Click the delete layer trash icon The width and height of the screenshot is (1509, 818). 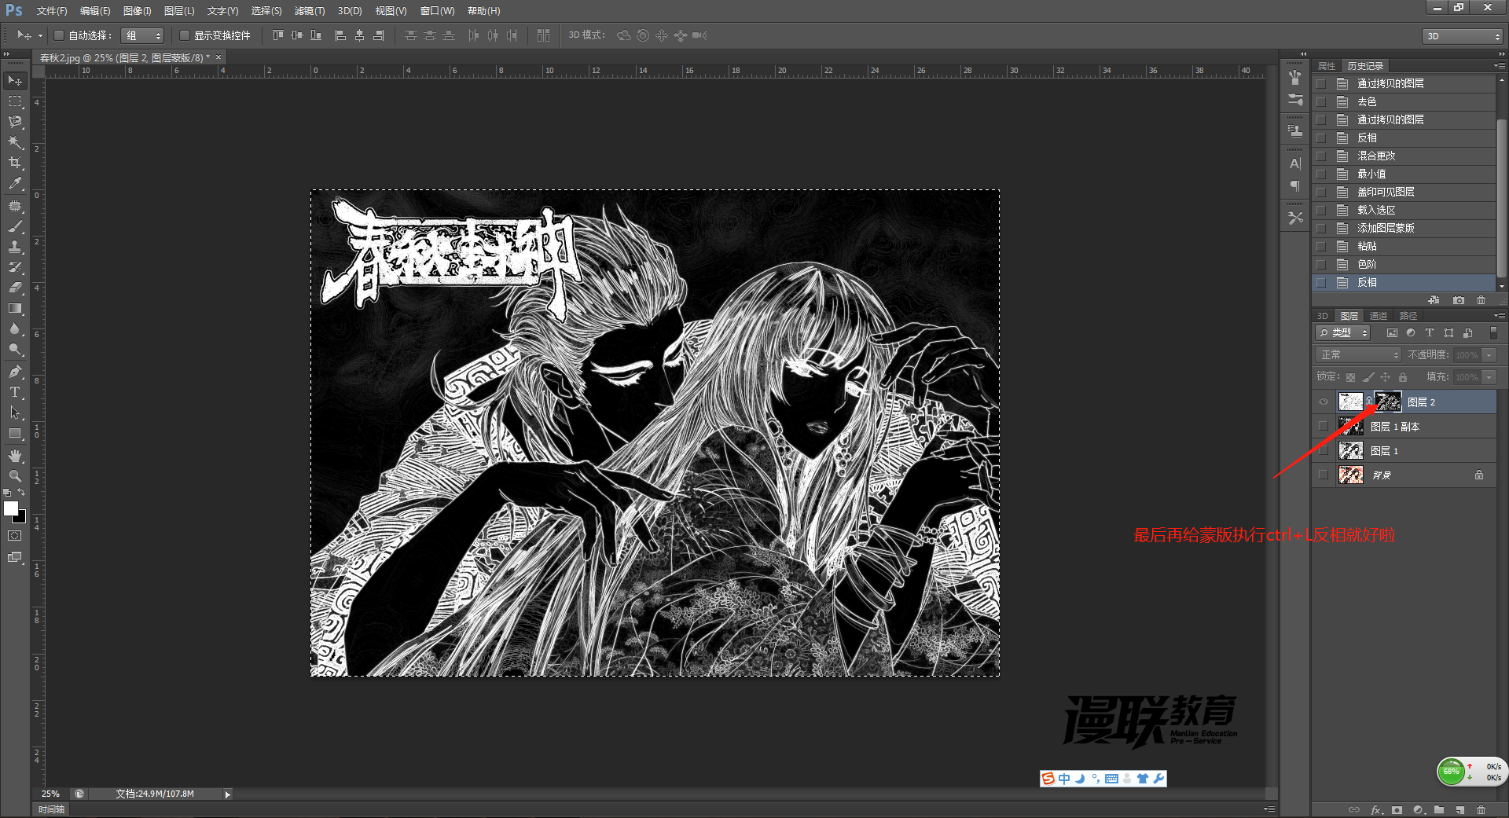(x=1481, y=809)
